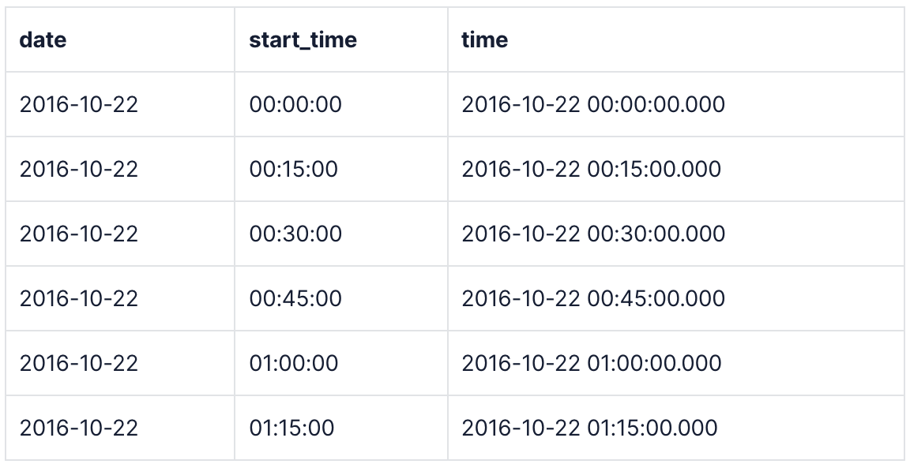Select start_time cell showing 00:45:00

pyautogui.click(x=295, y=298)
